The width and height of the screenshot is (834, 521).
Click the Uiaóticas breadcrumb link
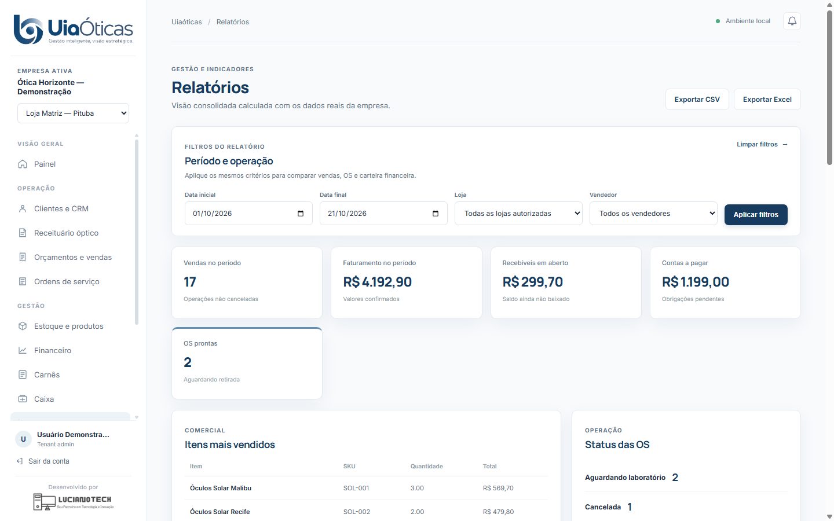[x=186, y=22]
